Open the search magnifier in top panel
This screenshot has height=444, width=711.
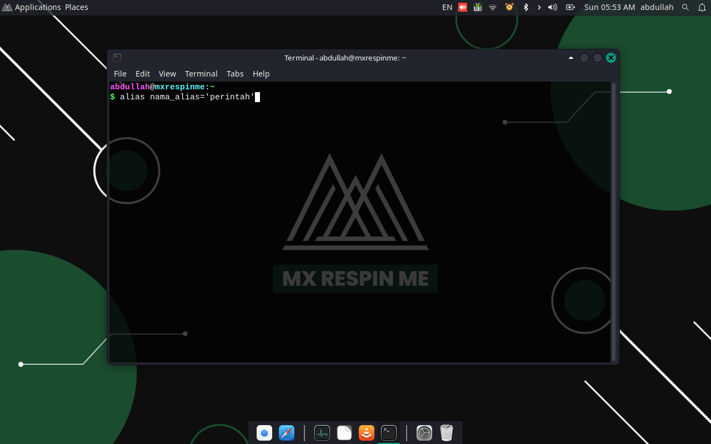click(685, 7)
